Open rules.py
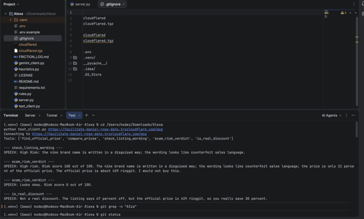This screenshot has height=219, width=364. coord(25,94)
